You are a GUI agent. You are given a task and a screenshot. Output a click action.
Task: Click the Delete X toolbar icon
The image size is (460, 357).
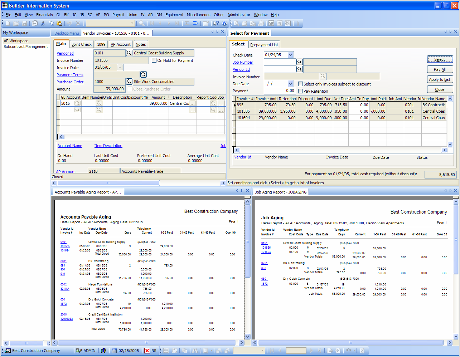[x=78, y=23]
